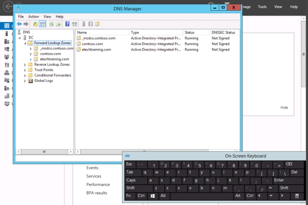The height and width of the screenshot is (205, 308).
Task: Click the Export List toolbar icon
Action: click(x=58, y=24)
